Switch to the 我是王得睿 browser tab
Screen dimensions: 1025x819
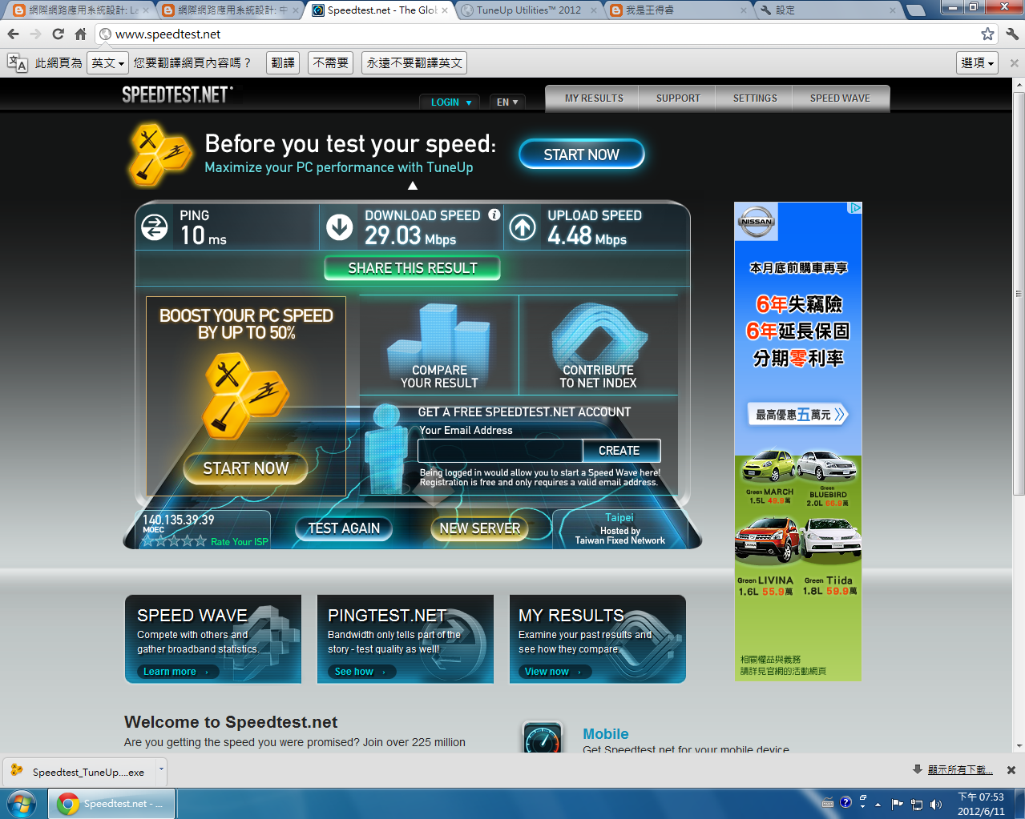(678, 10)
